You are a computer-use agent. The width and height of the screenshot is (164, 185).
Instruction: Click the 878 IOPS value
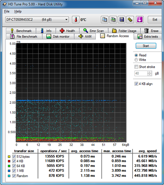(x=57, y=176)
